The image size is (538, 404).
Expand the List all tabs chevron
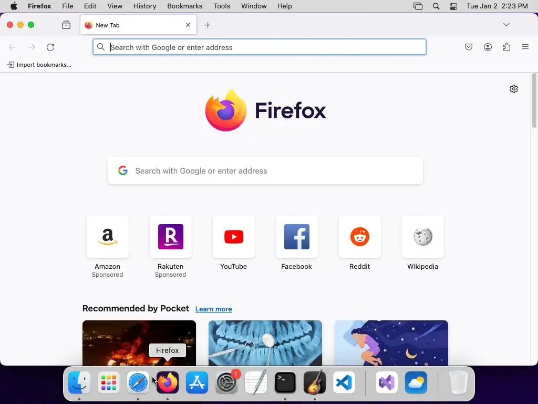506,25
